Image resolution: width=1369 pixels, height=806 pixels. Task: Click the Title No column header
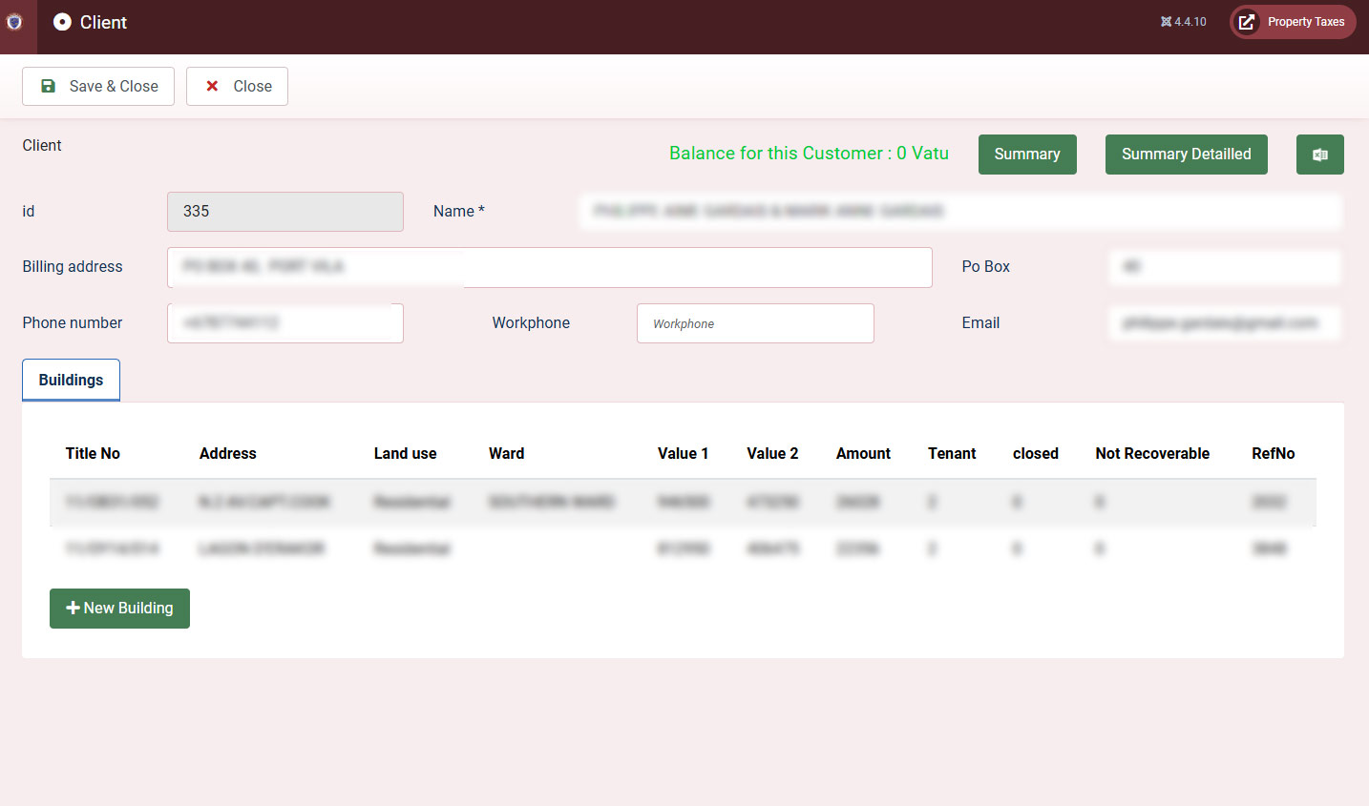(x=93, y=453)
